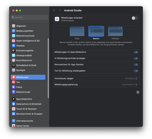This screenshot has width=152, height=139.
Task: Click the Fokus moon icon
Action: click(14, 87)
